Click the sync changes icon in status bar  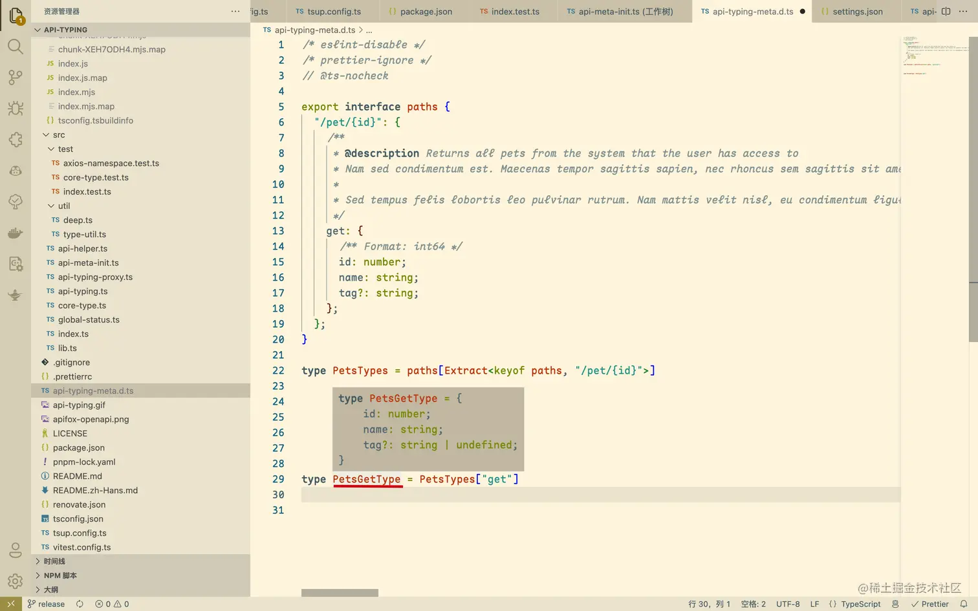coord(80,604)
